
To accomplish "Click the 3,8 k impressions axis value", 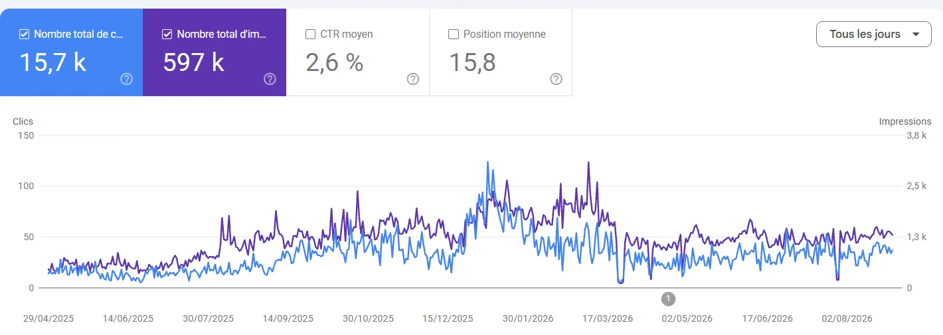I will coord(916,135).
